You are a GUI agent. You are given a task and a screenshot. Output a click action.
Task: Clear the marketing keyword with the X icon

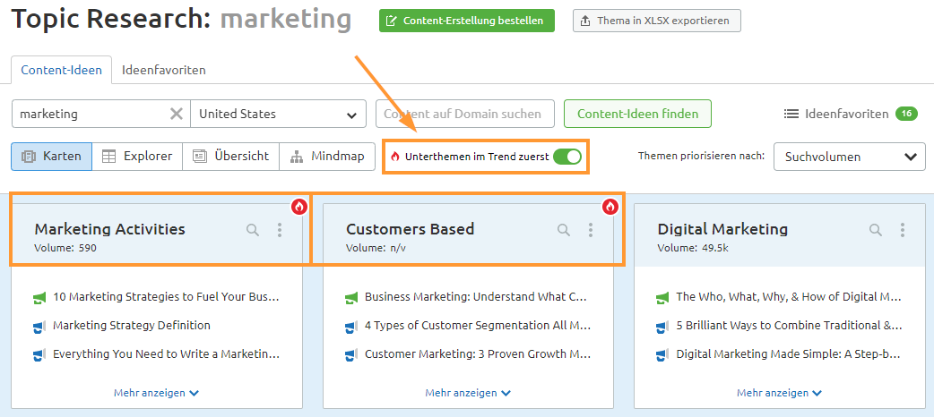pyautogui.click(x=177, y=114)
